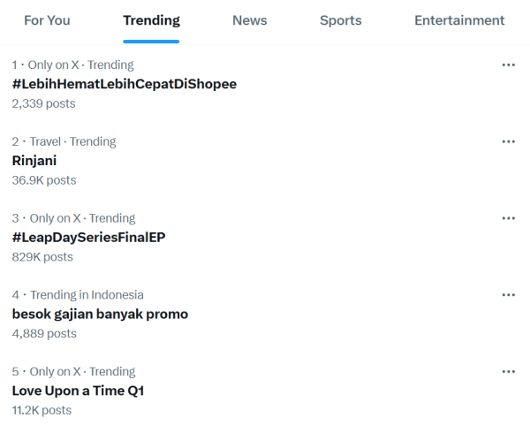Viewport: 530px width, 425px height.
Task: Open more options for #LeapDaySeriesFinalEP trend
Action: click(x=509, y=218)
